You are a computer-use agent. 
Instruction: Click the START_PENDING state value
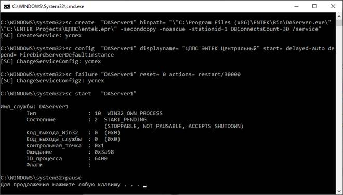(x=125, y=120)
